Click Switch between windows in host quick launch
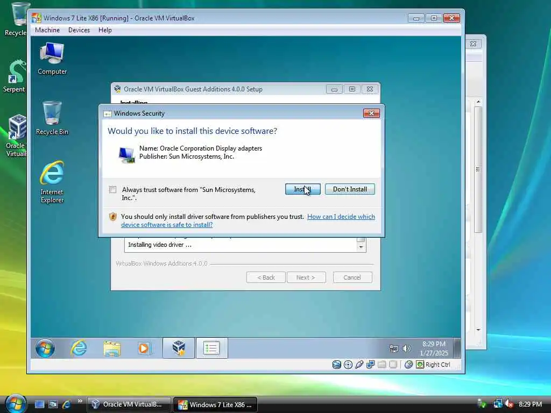The image size is (551, 413). [x=53, y=404]
